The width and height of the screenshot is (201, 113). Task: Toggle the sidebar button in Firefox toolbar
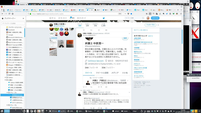pos(150,14)
